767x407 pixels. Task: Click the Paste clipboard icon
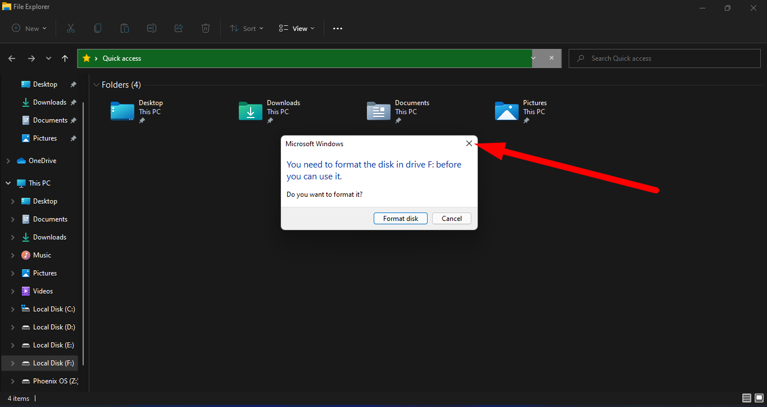point(125,28)
